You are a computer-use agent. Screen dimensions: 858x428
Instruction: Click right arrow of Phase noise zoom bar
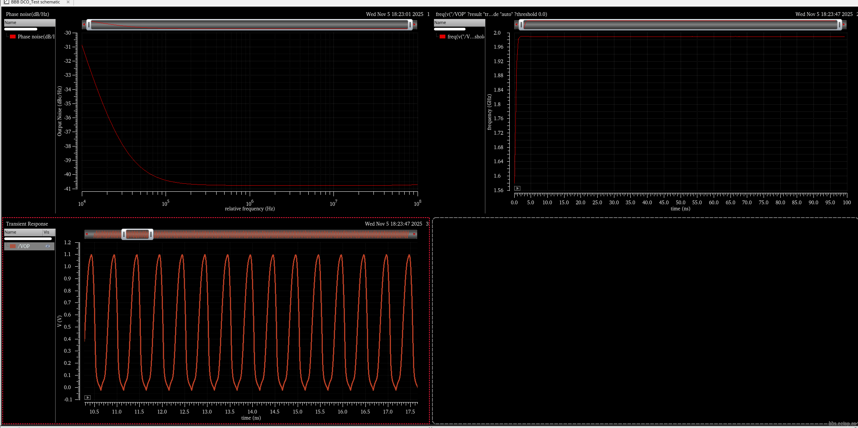click(x=415, y=25)
